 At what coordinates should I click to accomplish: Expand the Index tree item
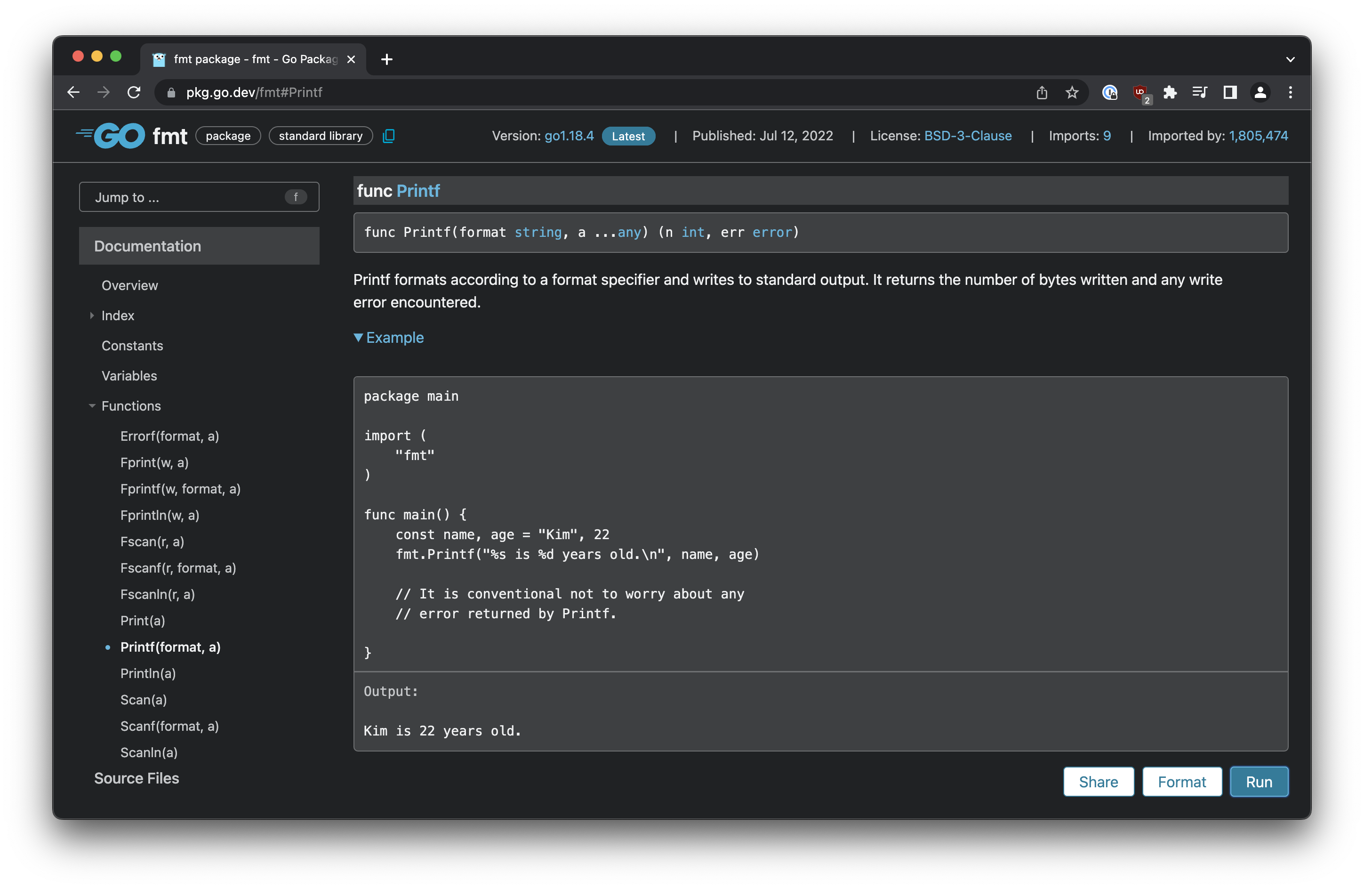click(92, 316)
